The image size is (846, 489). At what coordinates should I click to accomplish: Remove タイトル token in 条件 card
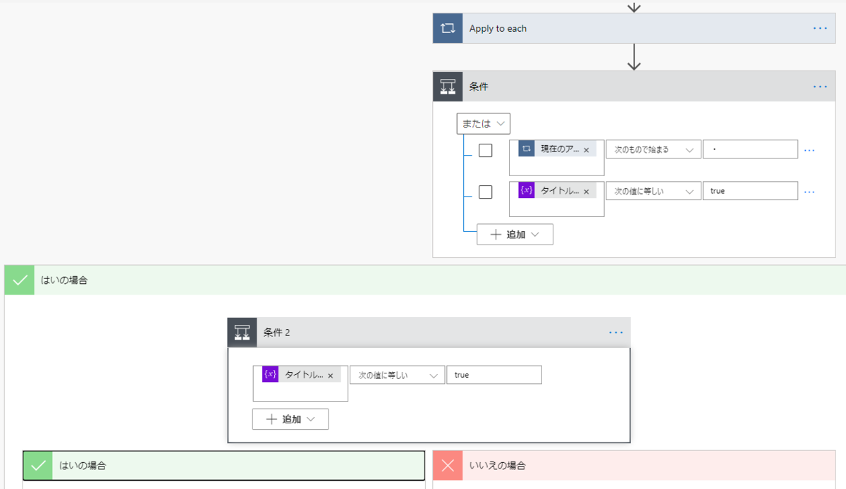click(586, 192)
